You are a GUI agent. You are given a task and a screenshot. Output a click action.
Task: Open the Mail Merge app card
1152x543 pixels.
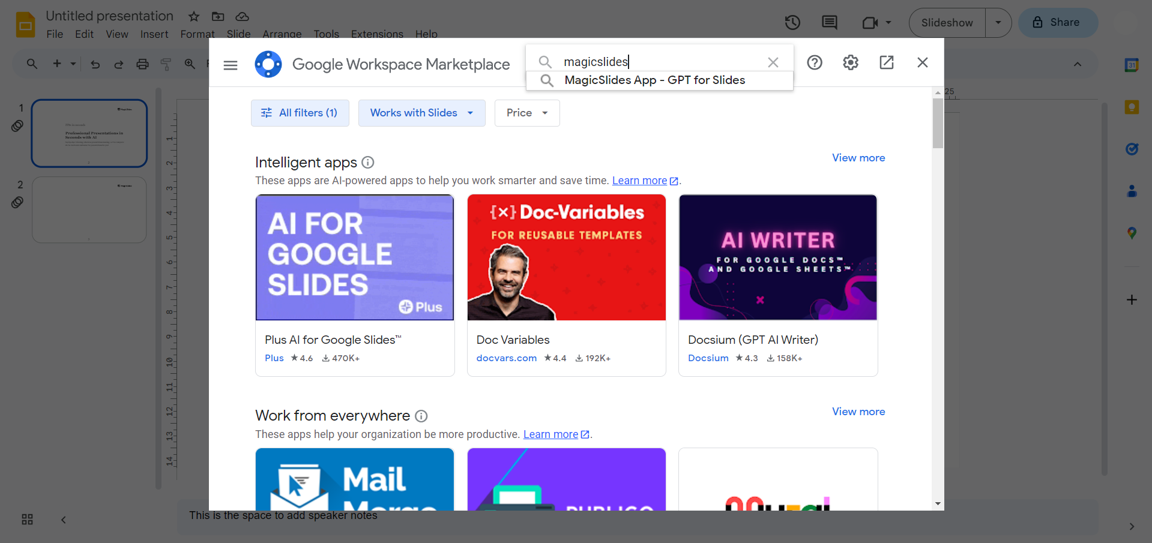(x=355, y=479)
